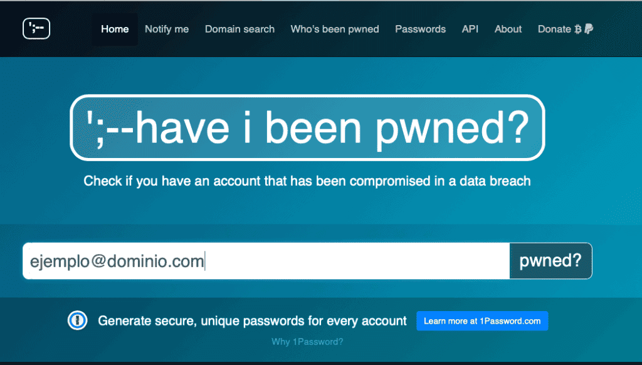
Task: Open the About page
Action: 508,29
